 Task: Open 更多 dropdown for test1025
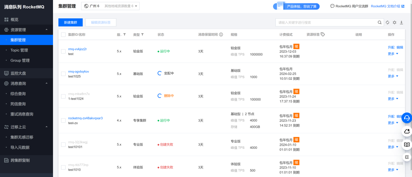click(393, 76)
